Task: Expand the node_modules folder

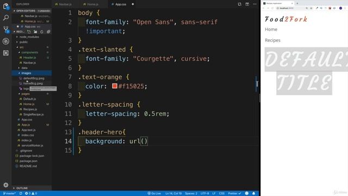Action: (29, 37)
